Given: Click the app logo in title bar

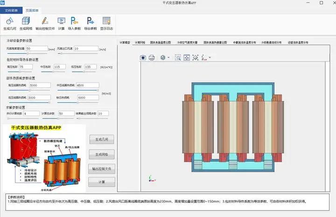Looking at the screenshot, I should click(2, 3).
